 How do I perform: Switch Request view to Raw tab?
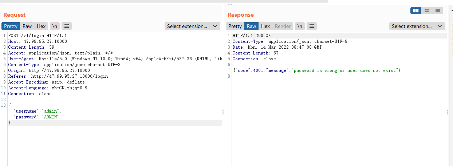coord(27,26)
